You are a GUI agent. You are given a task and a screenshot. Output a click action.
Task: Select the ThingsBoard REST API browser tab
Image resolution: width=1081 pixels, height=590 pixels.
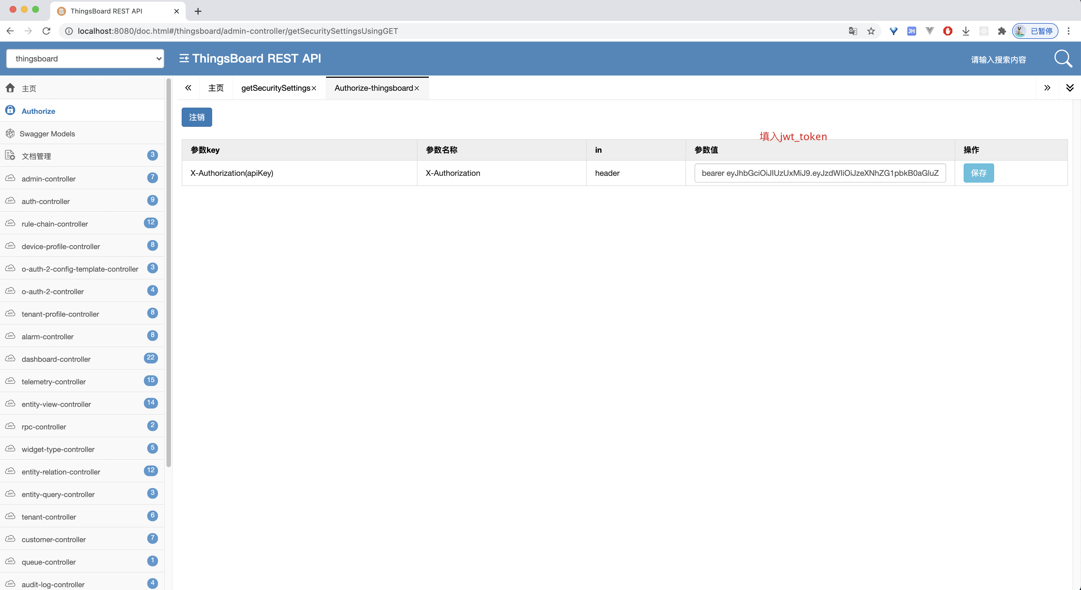coord(118,11)
